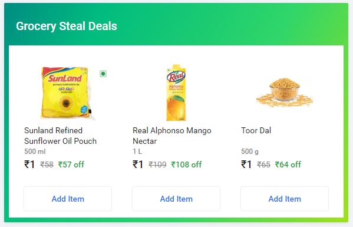Screen dimensions: 353x227
Task: Open the Toor Dal product title
Action: (256, 131)
